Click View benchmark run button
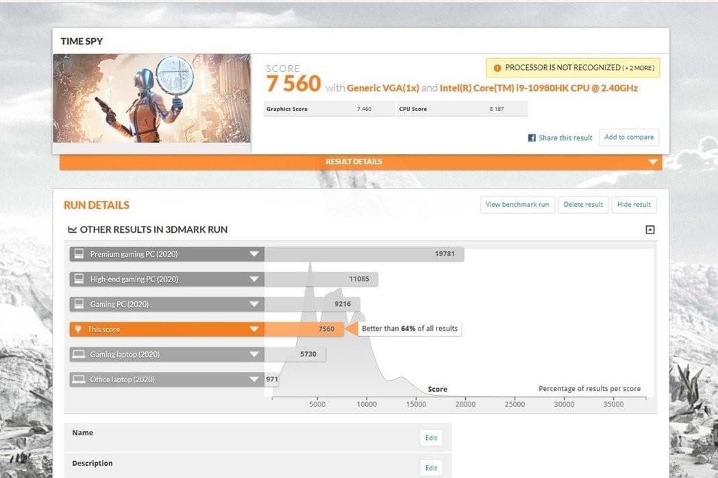This screenshot has width=718, height=478. click(517, 205)
